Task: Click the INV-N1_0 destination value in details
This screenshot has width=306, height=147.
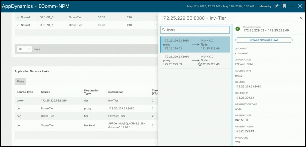Action: click(x=241, y=120)
